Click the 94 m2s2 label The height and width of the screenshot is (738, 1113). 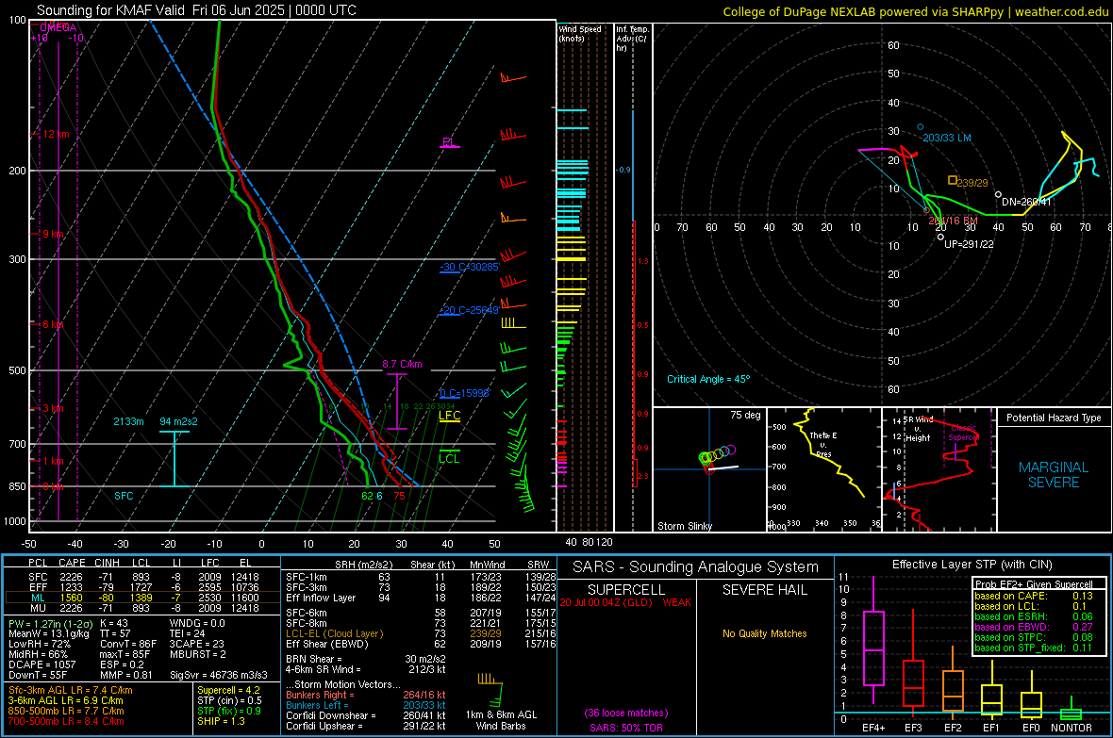pos(178,421)
